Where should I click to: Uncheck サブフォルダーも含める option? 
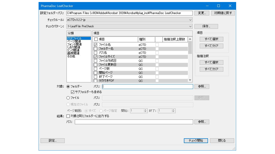[73, 92]
